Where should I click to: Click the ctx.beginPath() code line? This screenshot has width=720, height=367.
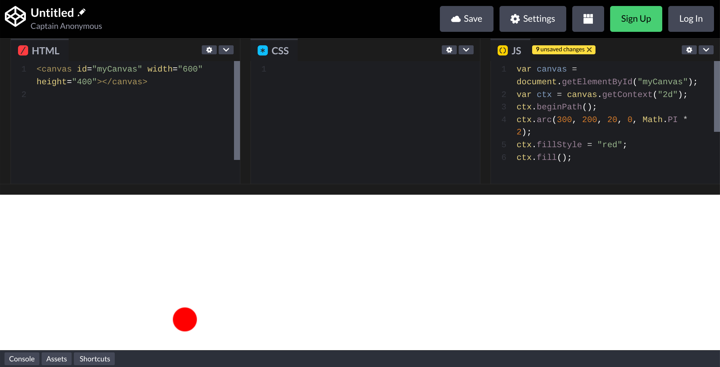[x=556, y=107]
